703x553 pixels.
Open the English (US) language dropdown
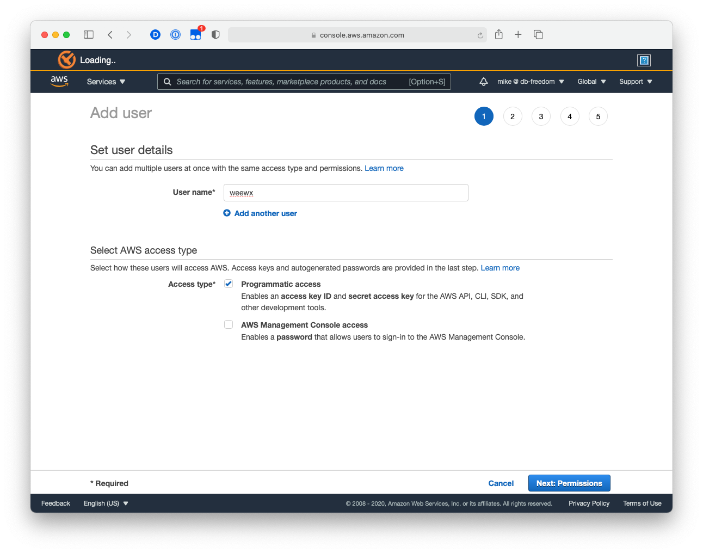[106, 503]
